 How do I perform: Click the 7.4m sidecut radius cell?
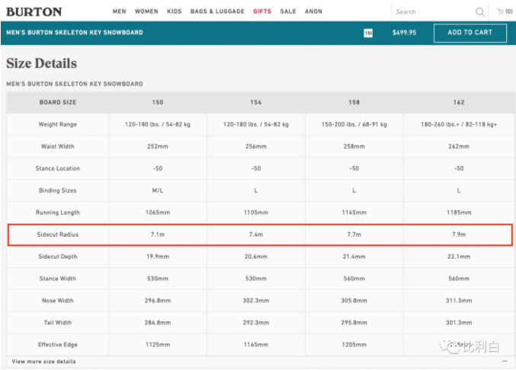click(x=255, y=234)
